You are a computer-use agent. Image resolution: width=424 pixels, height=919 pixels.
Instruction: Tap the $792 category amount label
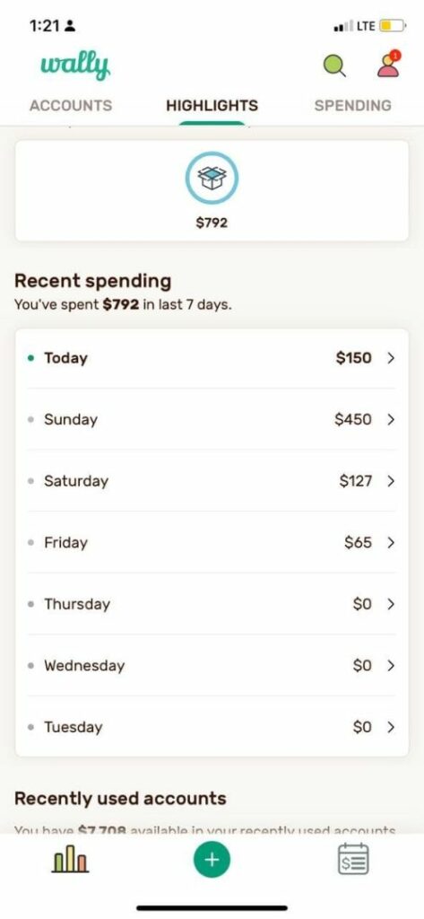click(x=212, y=223)
